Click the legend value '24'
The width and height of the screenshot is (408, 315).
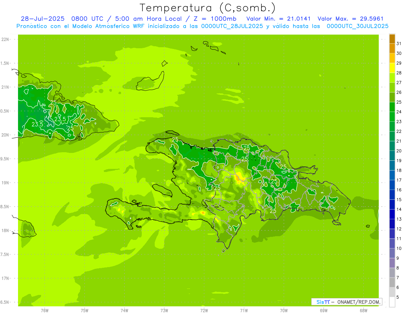point(399,112)
